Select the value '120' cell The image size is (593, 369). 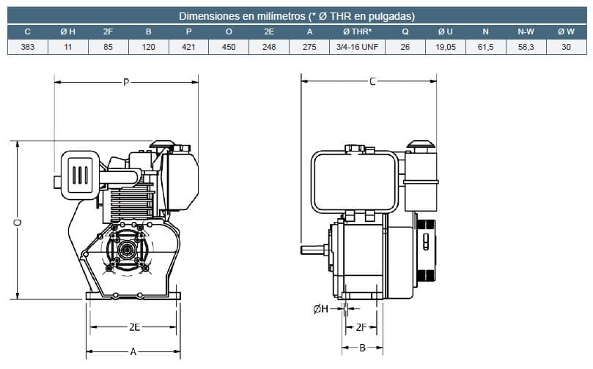149,47
